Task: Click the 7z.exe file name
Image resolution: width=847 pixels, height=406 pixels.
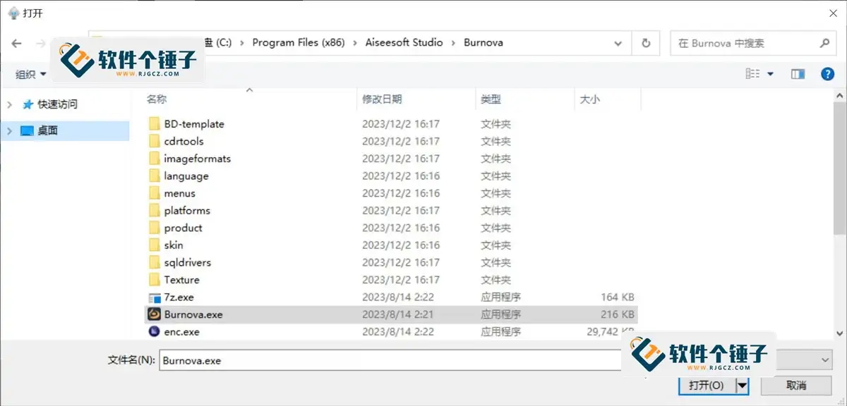Action: 179,297
